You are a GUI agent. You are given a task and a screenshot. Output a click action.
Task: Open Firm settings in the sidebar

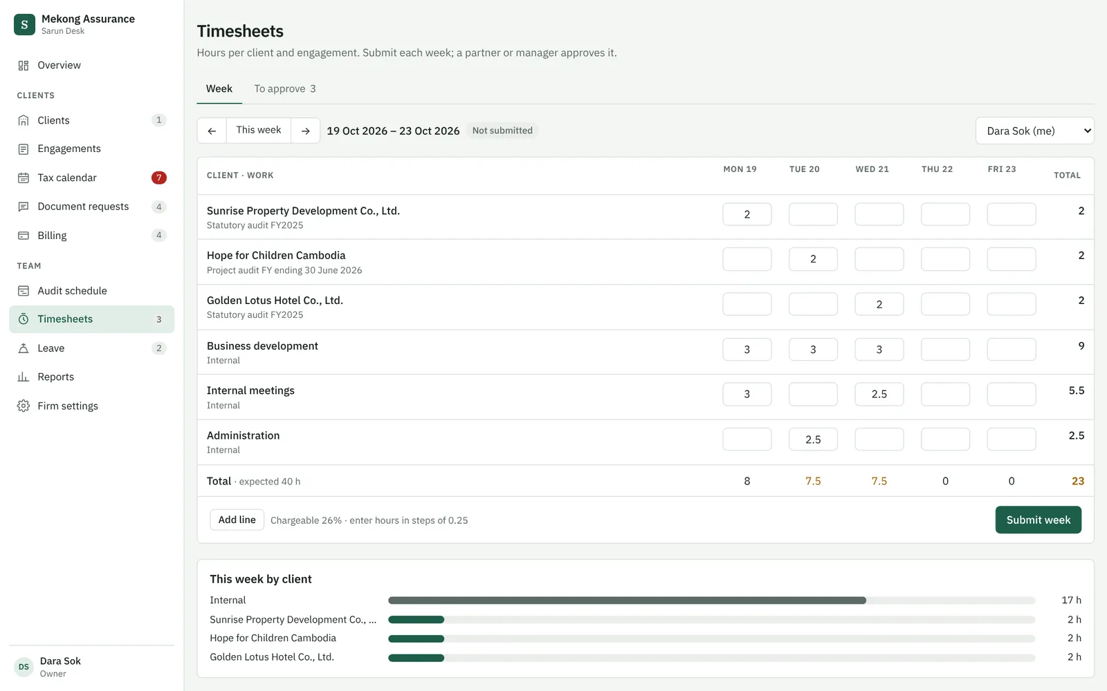click(x=91, y=406)
